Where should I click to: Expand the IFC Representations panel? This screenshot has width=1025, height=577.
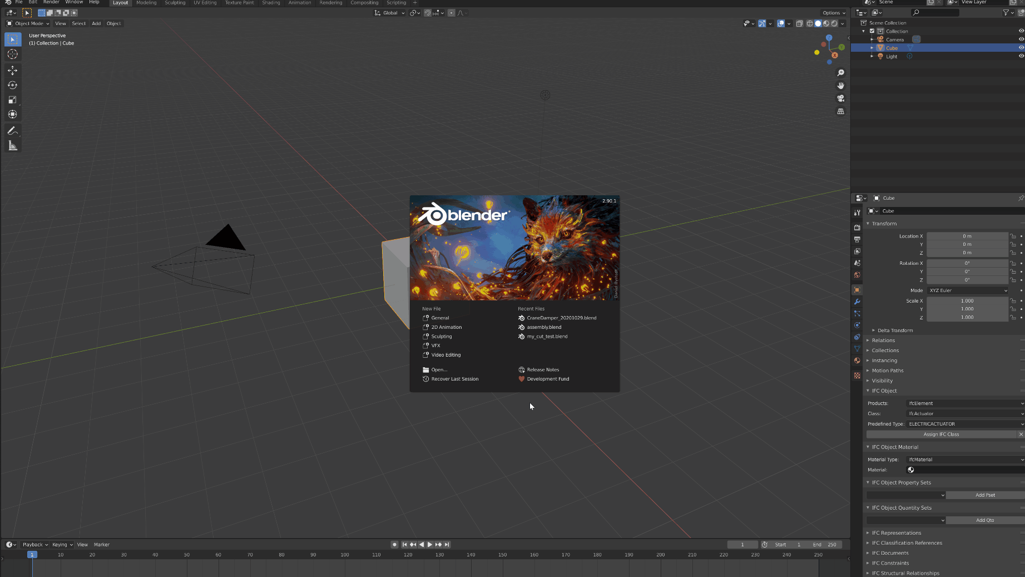click(896, 533)
